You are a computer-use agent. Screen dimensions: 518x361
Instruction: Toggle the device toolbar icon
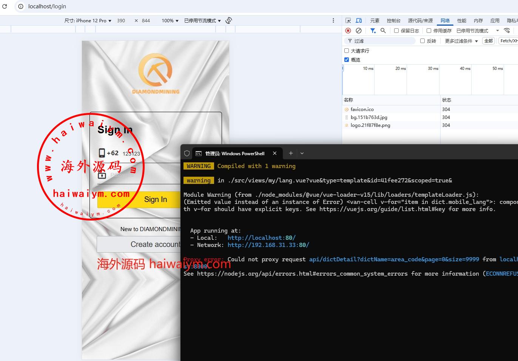click(359, 20)
